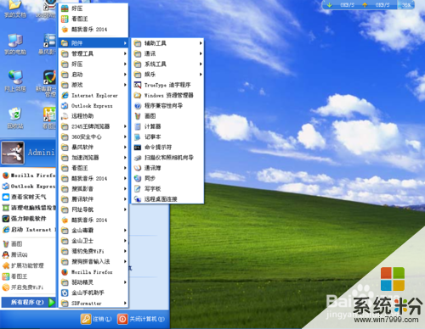Open 查看实时天气 in start menu
The height and width of the screenshot is (329, 425).
[28, 197]
